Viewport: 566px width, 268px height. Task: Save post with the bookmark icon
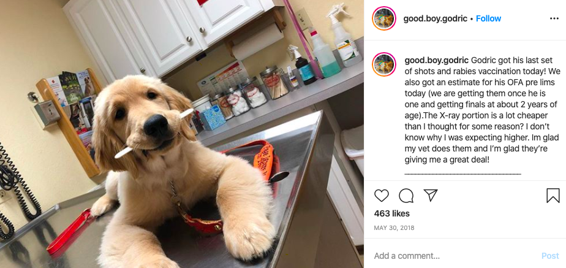coord(553,196)
